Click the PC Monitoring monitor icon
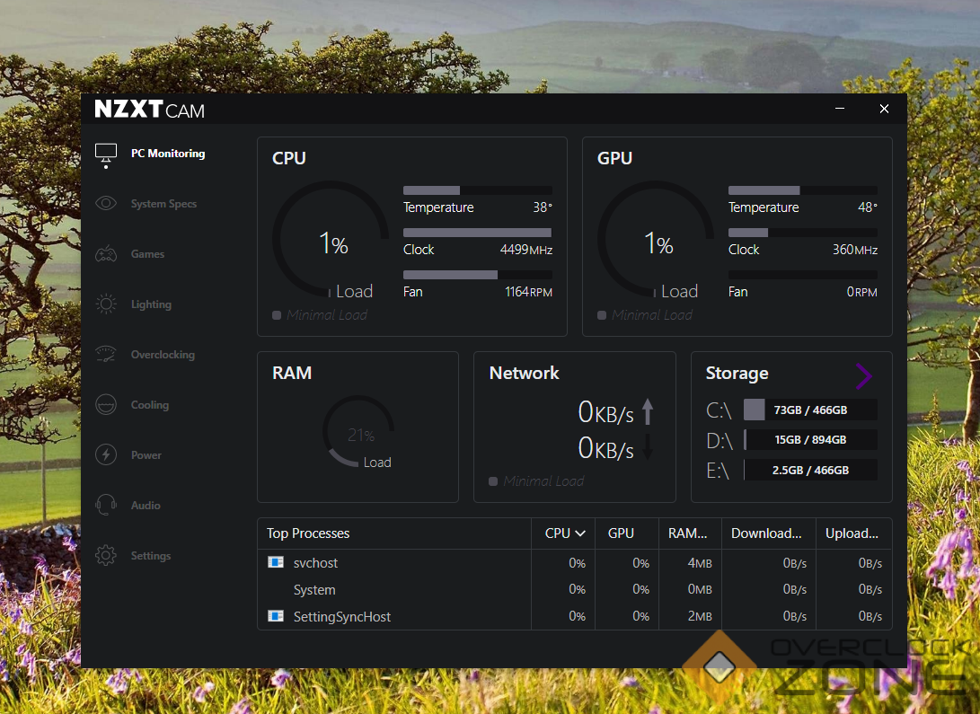 [106, 154]
